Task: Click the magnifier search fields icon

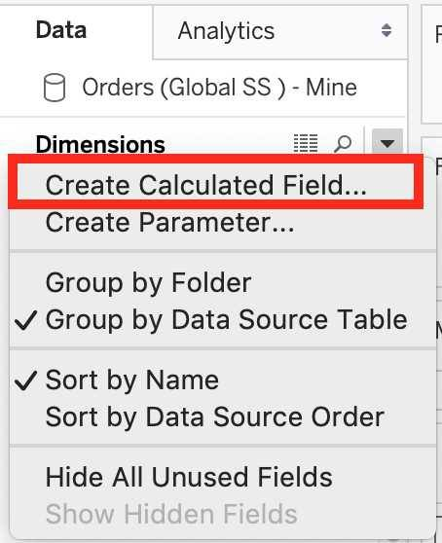Action: pos(343,143)
